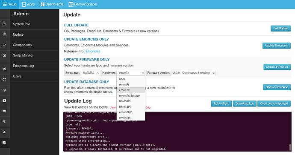This screenshot has width=295, height=155.
Task: Click the Update Firmware button
Action: (277, 67)
